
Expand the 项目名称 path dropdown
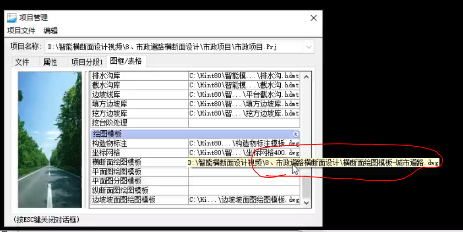coord(309,47)
